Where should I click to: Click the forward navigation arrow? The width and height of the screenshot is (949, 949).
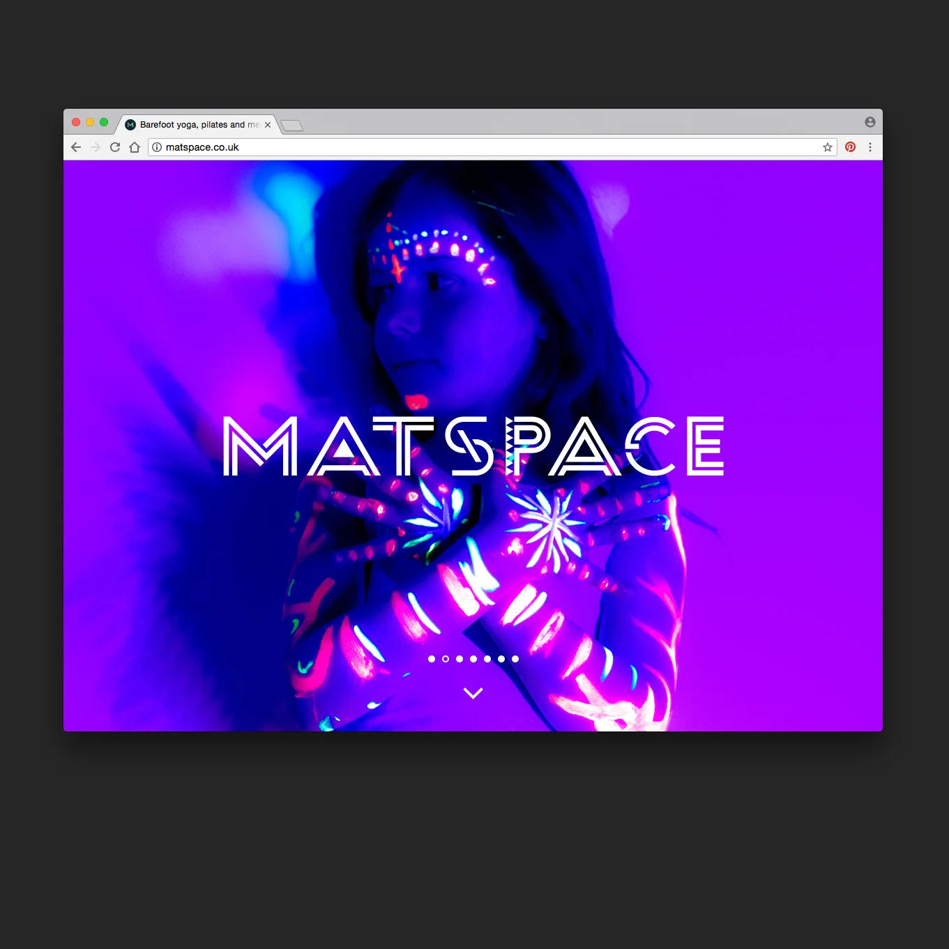[x=96, y=147]
